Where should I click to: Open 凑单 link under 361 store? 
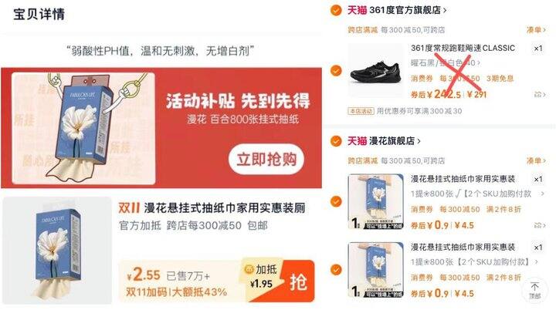pyautogui.click(x=536, y=30)
